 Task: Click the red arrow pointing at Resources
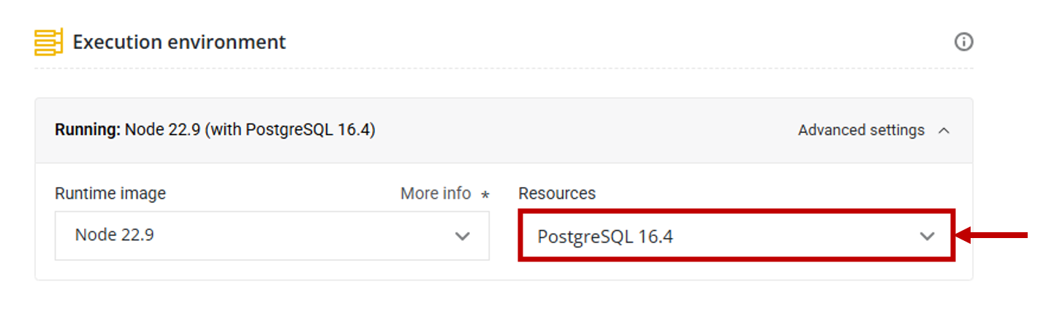(993, 235)
